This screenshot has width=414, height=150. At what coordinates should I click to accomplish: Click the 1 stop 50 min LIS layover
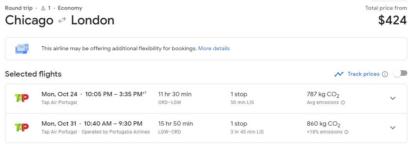[242, 98]
